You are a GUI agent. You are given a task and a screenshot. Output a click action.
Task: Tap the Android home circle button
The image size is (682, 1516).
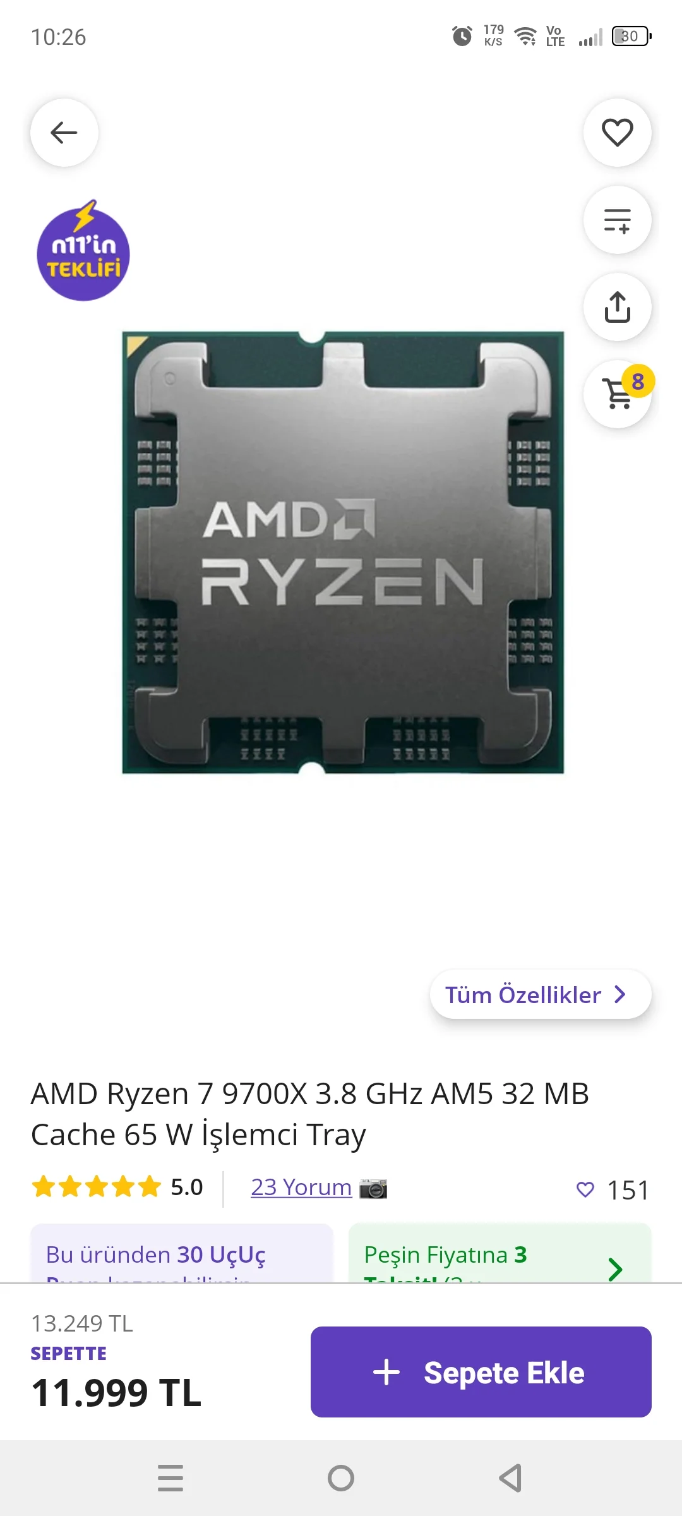tap(341, 1478)
